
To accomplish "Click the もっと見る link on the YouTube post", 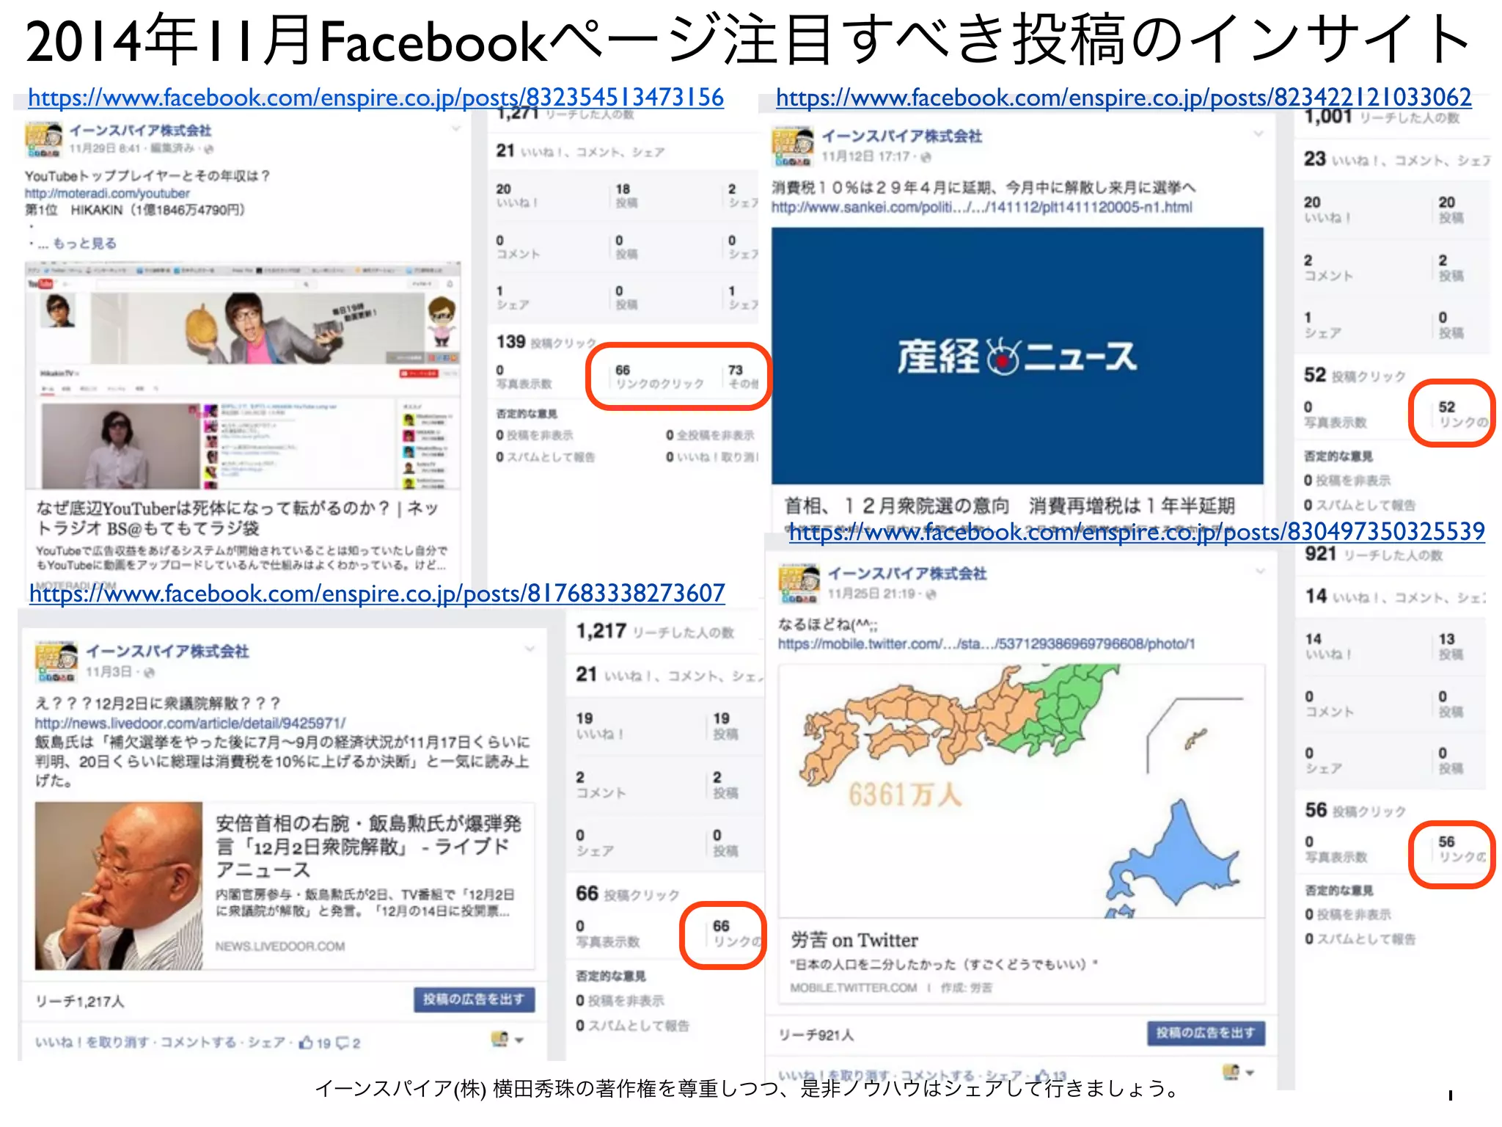I will pos(84,244).
